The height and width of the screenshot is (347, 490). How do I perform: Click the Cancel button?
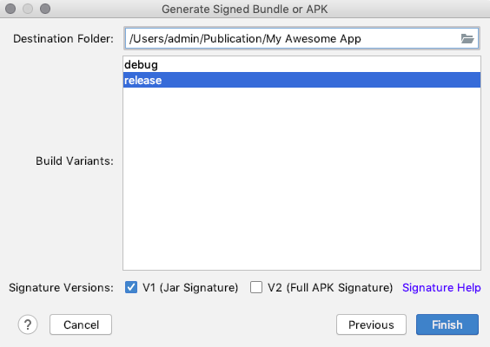click(x=81, y=324)
